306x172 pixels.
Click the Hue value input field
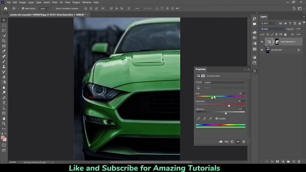tap(241, 94)
